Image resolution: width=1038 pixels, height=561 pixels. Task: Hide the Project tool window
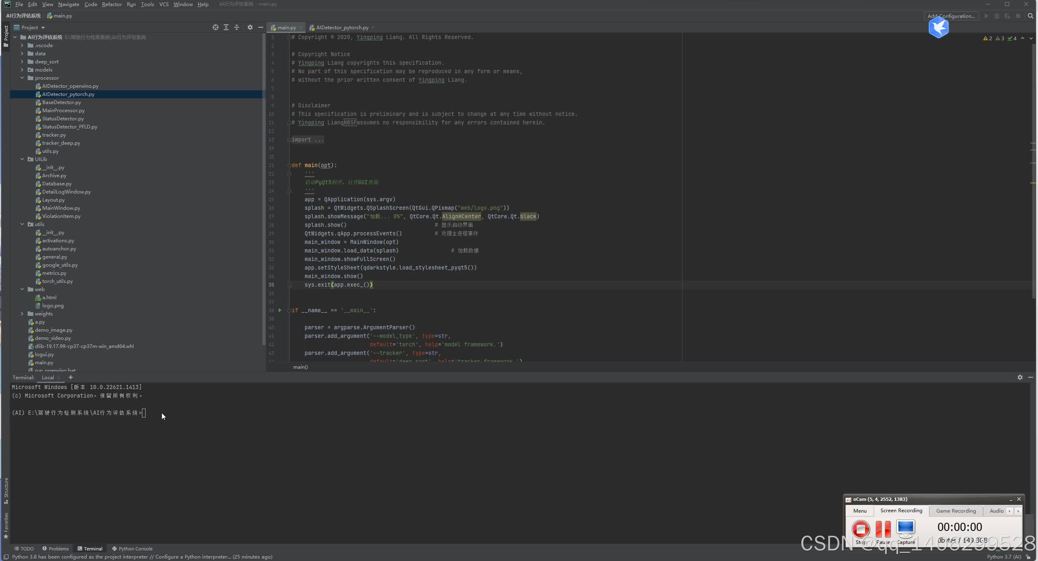(261, 27)
